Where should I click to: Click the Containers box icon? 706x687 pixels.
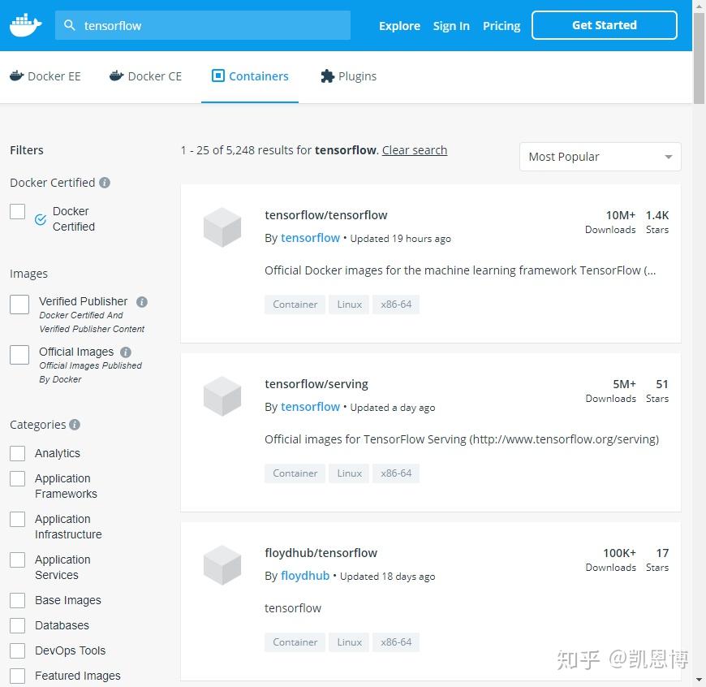point(217,75)
